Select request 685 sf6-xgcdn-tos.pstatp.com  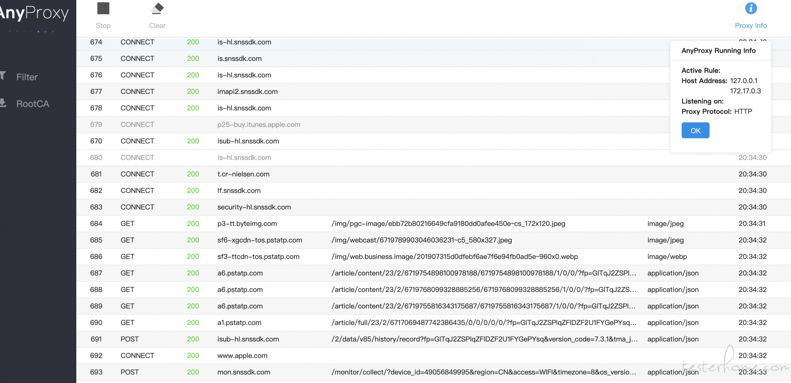click(433, 240)
